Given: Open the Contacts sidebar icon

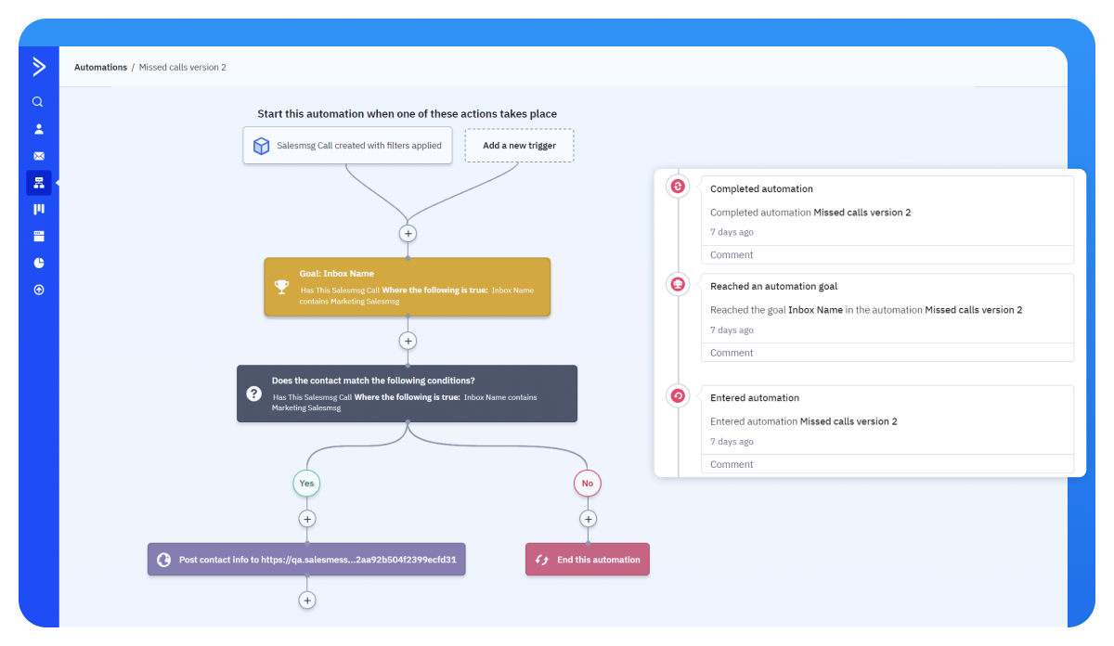Looking at the screenshot, I should 38,128.
